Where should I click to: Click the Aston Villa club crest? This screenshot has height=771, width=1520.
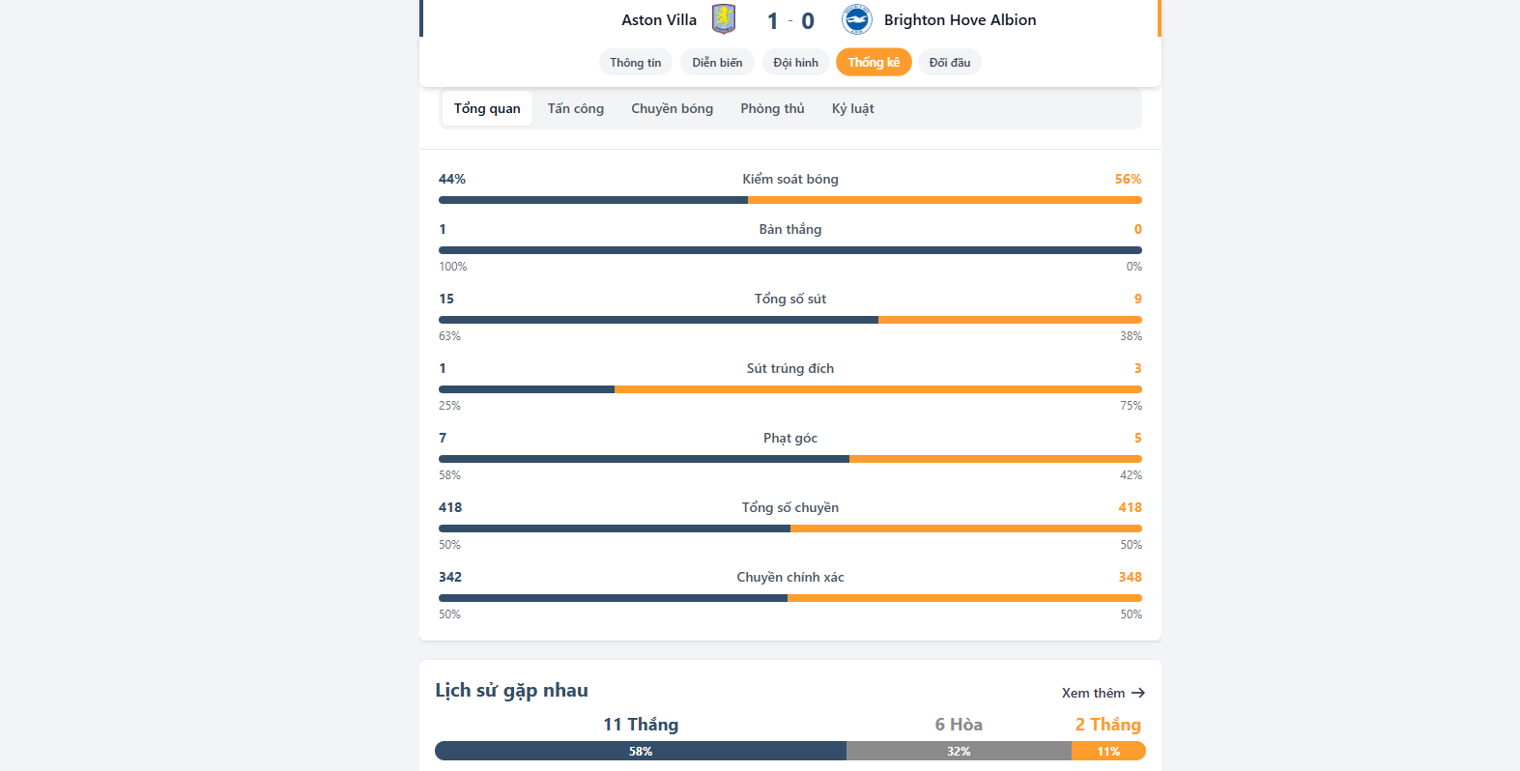tap(724, 19)
